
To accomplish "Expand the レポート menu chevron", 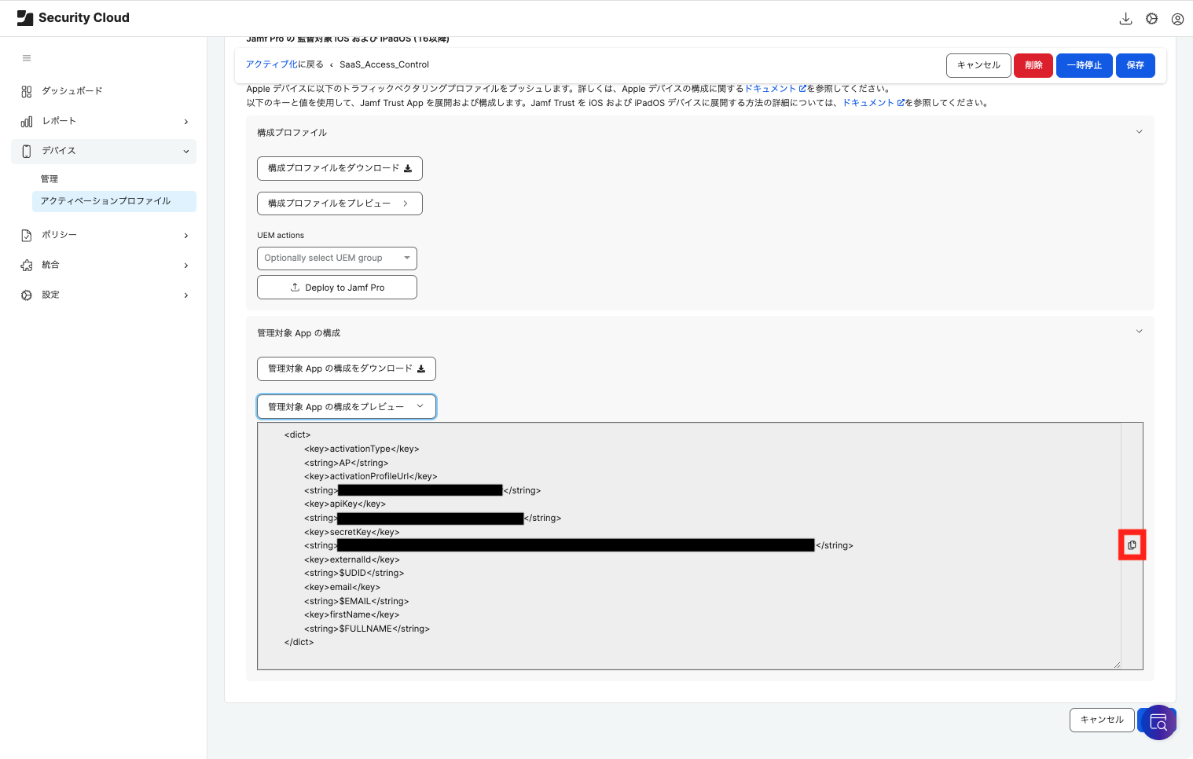I will click(186, 122).
